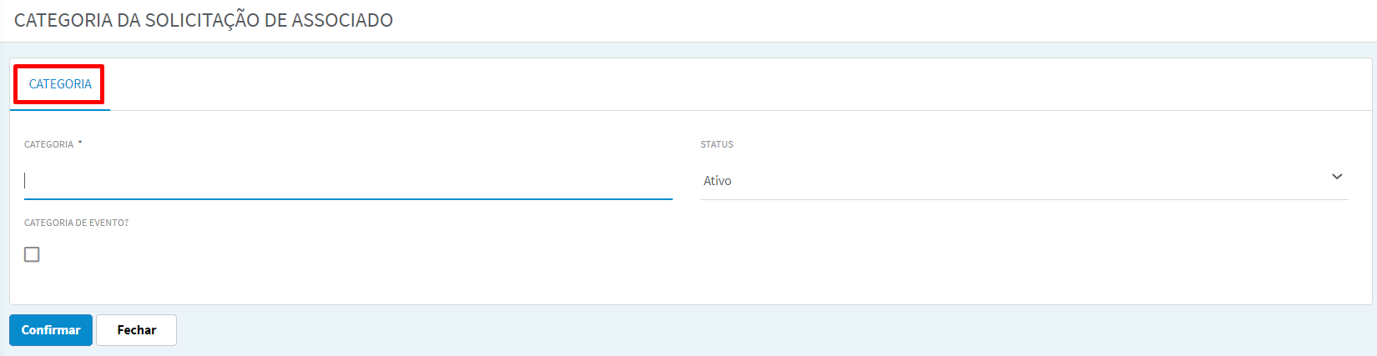Click the CATEGORIA field label above input
Screen dimensions: 1377x356
coord(48,144)
